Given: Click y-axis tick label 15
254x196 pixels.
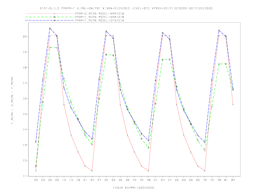Looking at the screenshot, I should pos(25,114).
